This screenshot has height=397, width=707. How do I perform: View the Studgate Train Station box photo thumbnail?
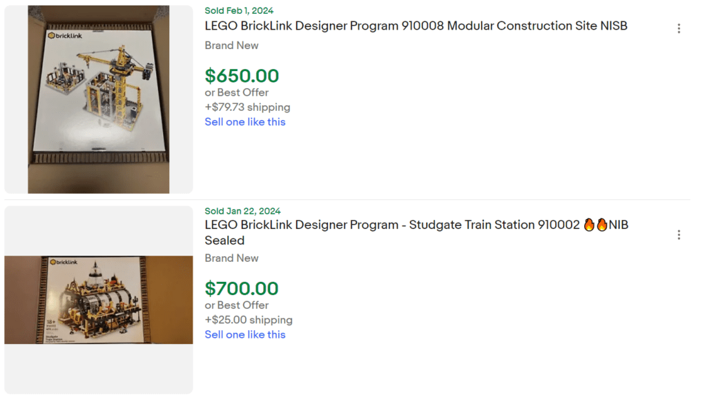98,298
